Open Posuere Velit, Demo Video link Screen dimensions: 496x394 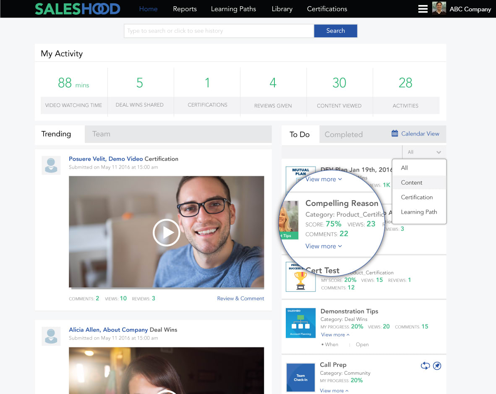106,159
